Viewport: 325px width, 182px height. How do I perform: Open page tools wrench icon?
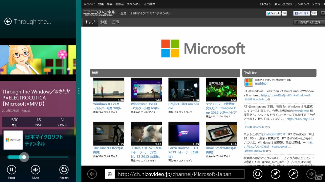click(293, 174)
